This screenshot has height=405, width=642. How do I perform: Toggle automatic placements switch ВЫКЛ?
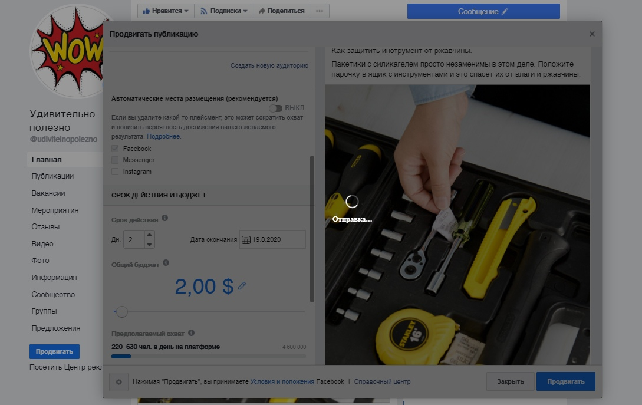275,108
